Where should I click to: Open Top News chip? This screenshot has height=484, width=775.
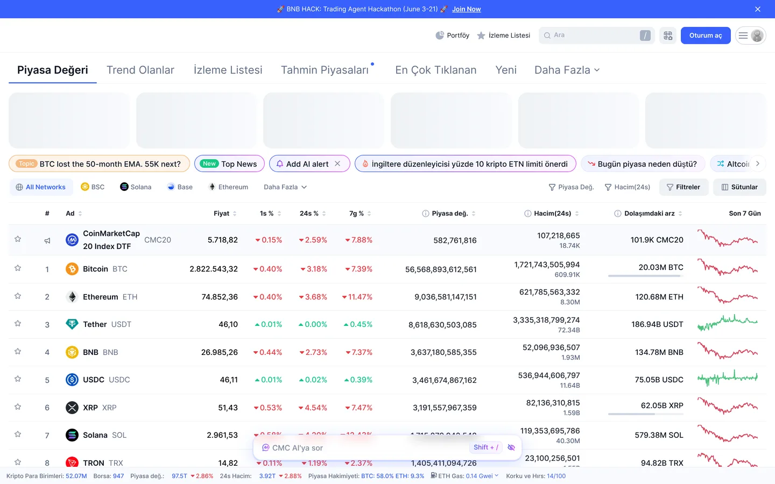(x=229, y=163)
